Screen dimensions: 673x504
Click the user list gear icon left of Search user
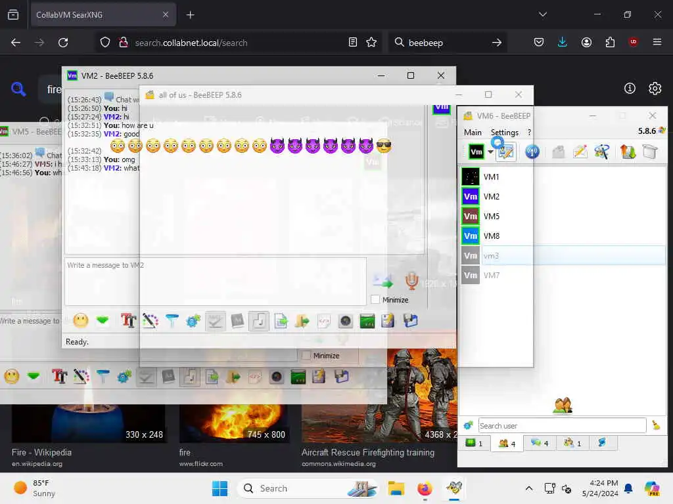click(x=468, y=425)
